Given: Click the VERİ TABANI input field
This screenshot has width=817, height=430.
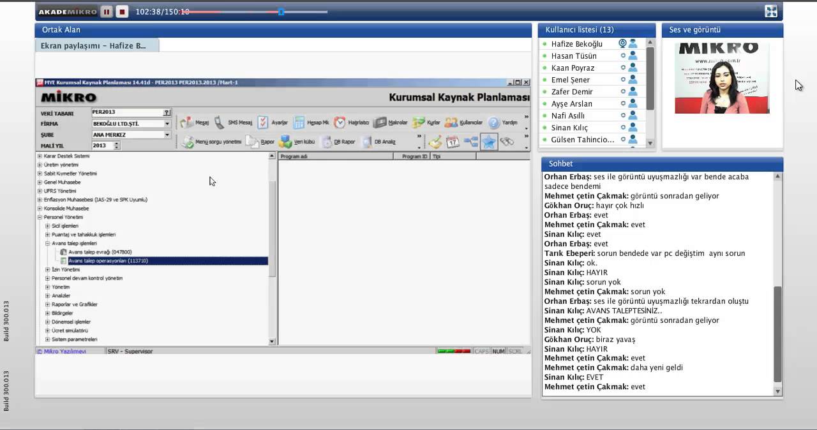Looking at the screenshot, I should [x=127, y=112].
